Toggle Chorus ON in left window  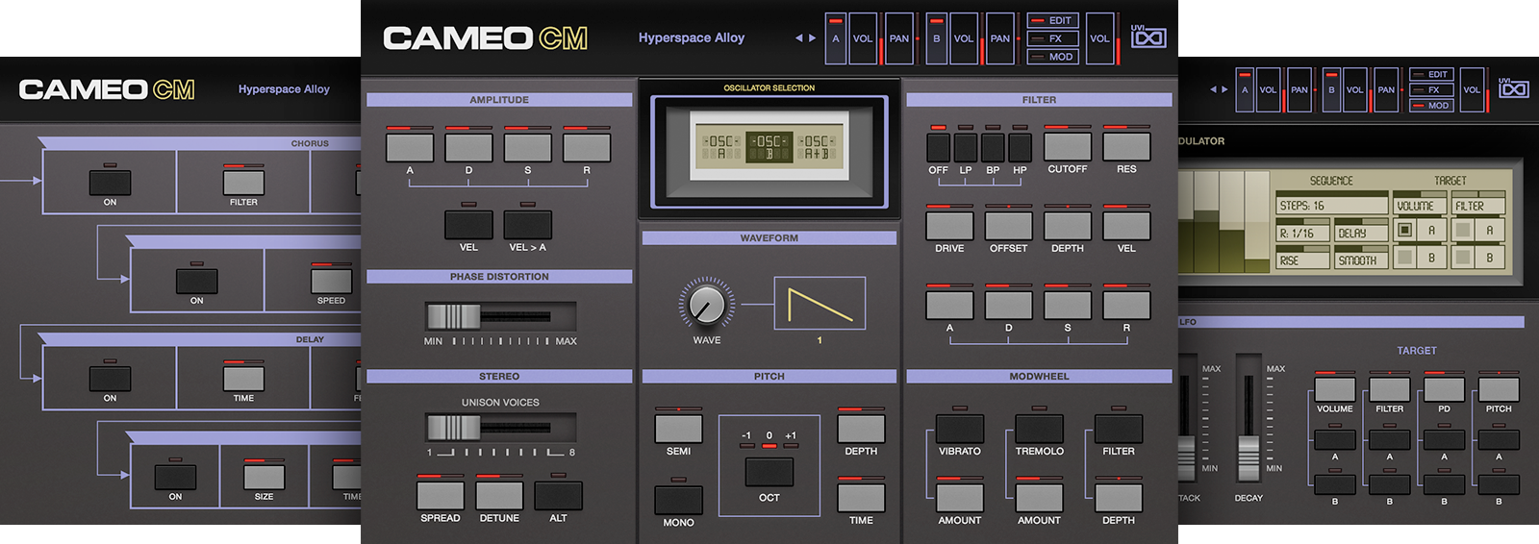[110, 182]
